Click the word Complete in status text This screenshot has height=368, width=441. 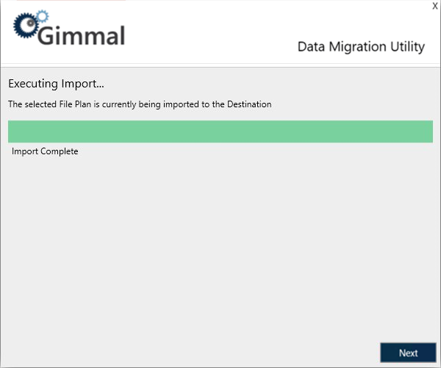[60, 151]
